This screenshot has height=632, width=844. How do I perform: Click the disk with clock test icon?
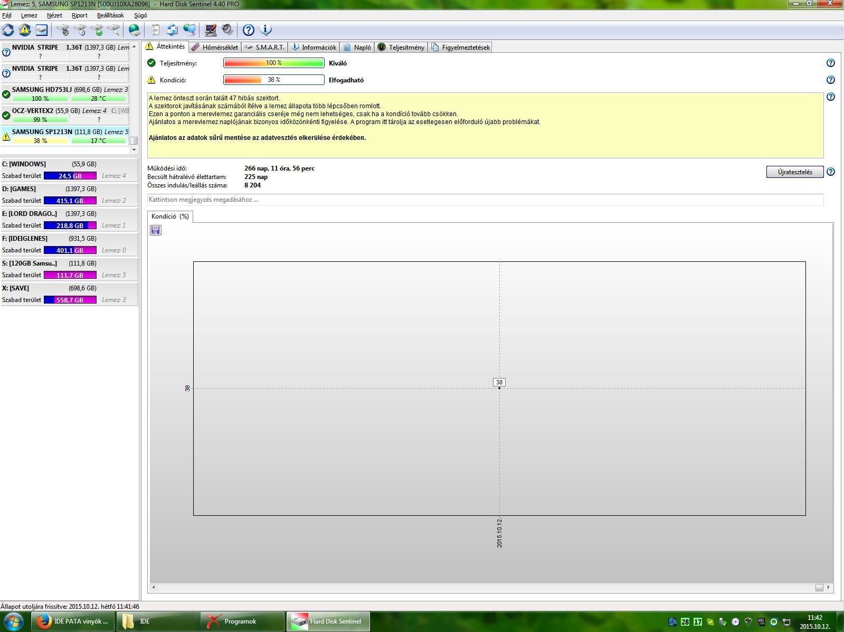(80, 30)
